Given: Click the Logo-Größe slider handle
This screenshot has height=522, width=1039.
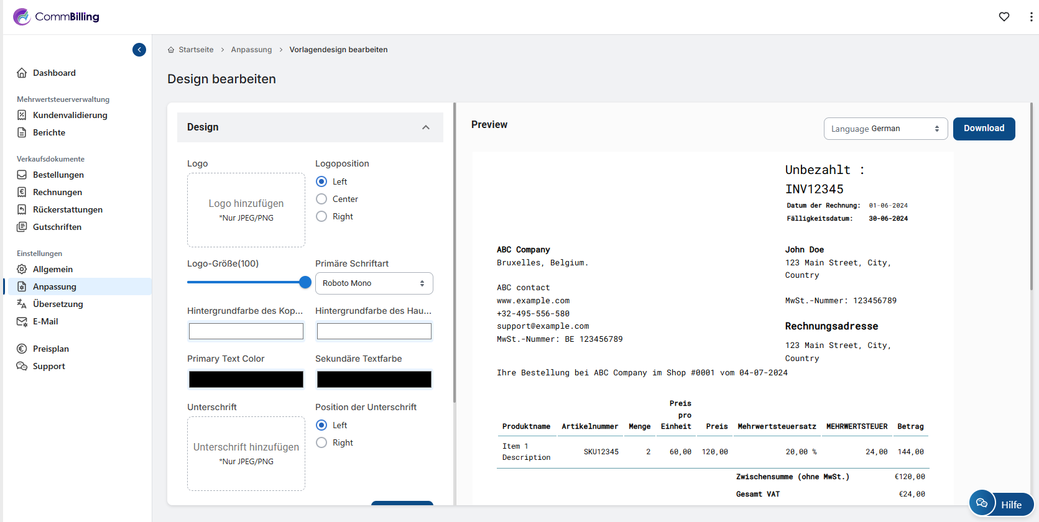Looking at the screenshot, I should pos(305,282).
